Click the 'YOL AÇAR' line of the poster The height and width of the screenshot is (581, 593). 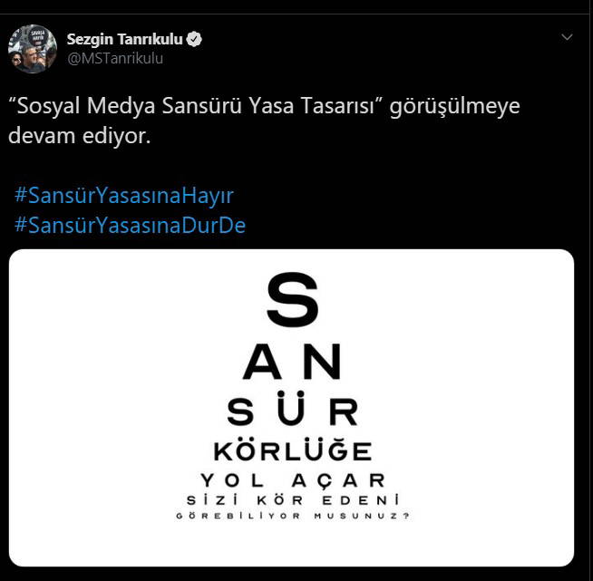293,480
